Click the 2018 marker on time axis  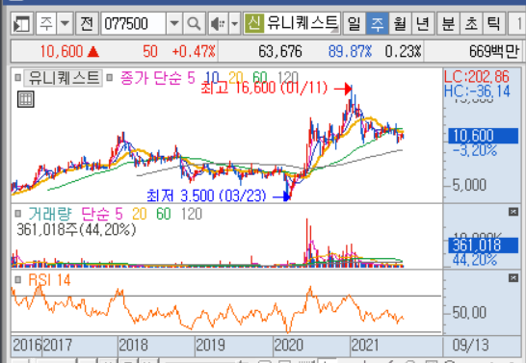134,346
